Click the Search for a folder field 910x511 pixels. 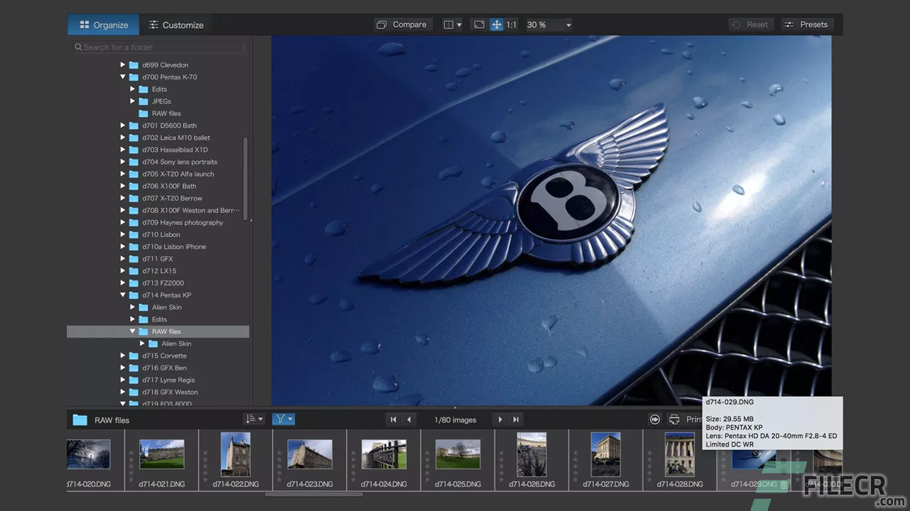[159, 48]
